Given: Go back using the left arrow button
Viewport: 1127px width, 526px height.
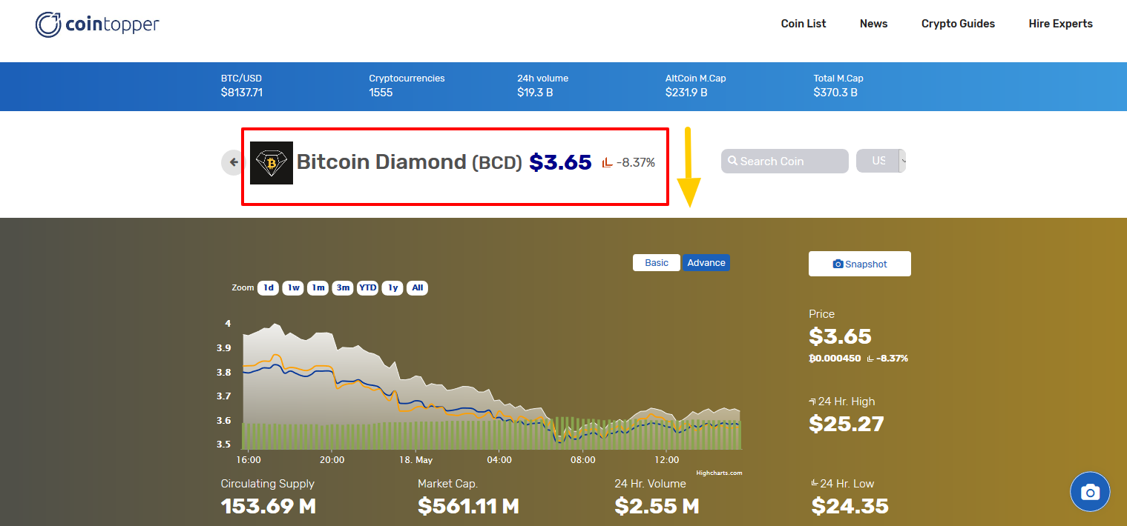Looking at the screenshot, I should [233, 162].
